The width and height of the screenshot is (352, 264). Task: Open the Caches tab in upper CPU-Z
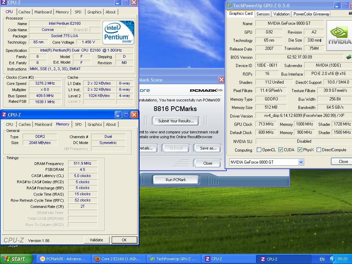(x=24, y=12)
